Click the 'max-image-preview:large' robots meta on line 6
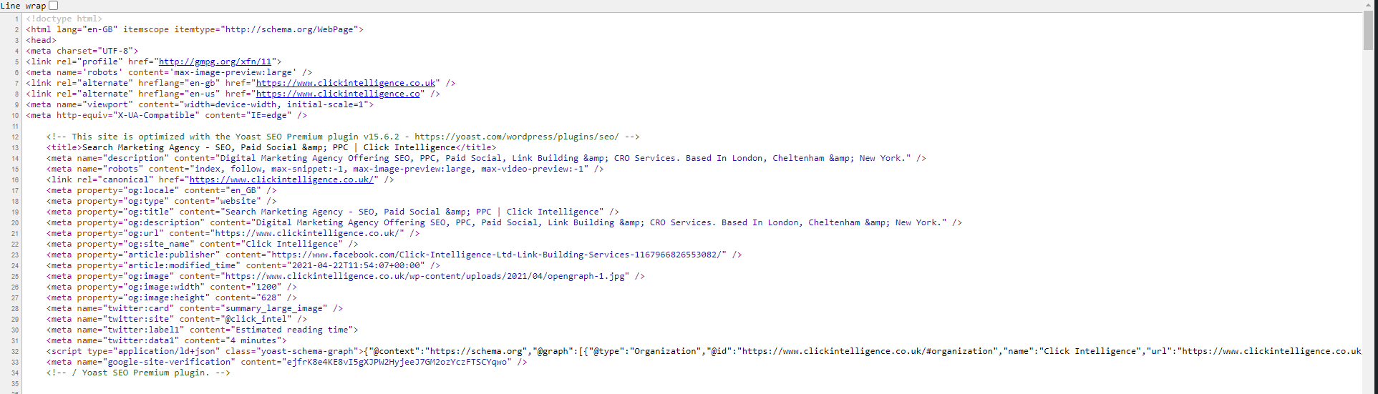The image size is (1378, 394). coord(169,72)
